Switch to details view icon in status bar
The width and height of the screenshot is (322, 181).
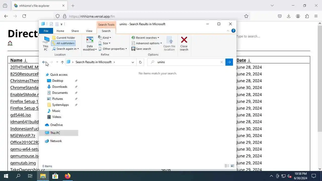[x=227, y=166]
